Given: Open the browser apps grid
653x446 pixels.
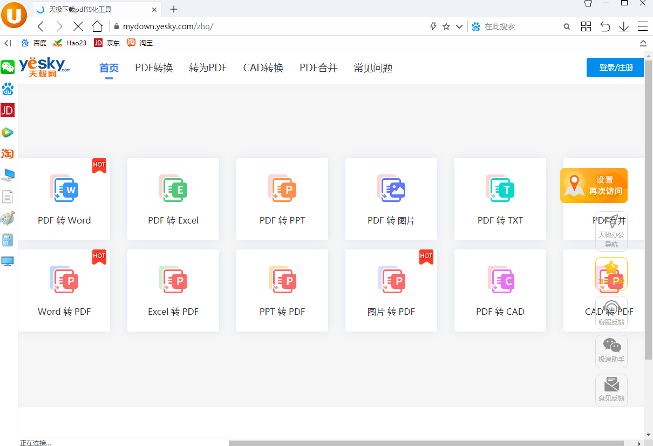Looking at the screenshot, I should pyautogui.click(x=586, y=26).
